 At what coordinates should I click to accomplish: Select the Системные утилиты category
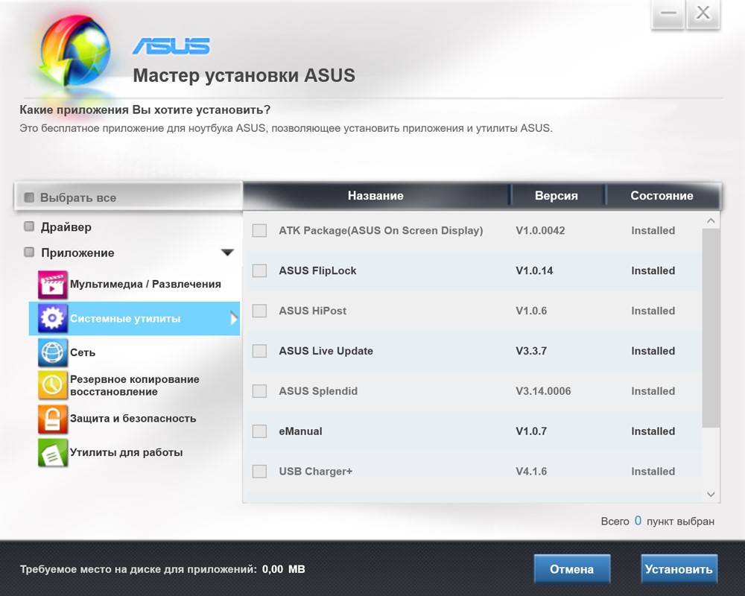point(134,318)
